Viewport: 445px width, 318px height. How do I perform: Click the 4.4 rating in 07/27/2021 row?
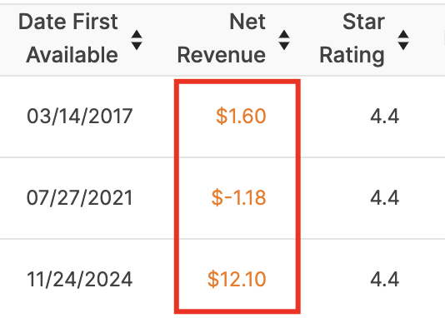[384, 197]
